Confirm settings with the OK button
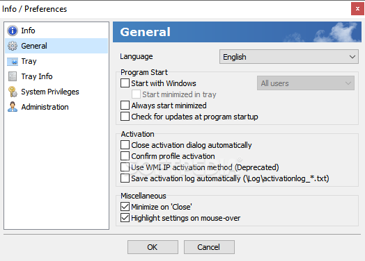 [153, 247]
